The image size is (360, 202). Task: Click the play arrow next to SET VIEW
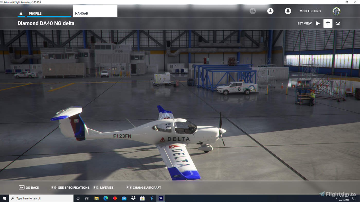318,23
